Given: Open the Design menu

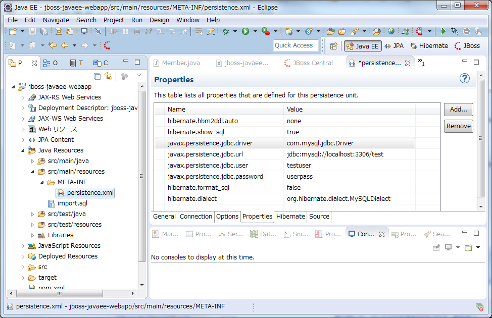Looking at the screenshot, I should click(x=159, y=20).
